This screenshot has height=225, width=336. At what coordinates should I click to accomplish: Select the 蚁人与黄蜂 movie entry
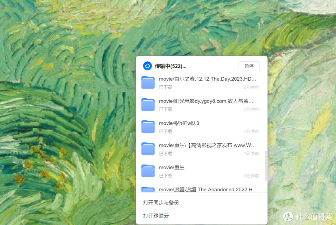pos(207,101)
